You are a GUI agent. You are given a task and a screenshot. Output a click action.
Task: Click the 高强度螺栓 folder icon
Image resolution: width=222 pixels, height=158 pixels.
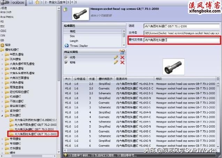coord(7,87)
